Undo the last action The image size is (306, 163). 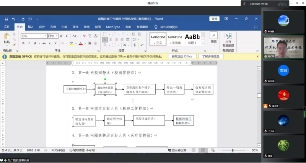click(x=13, y=19)
